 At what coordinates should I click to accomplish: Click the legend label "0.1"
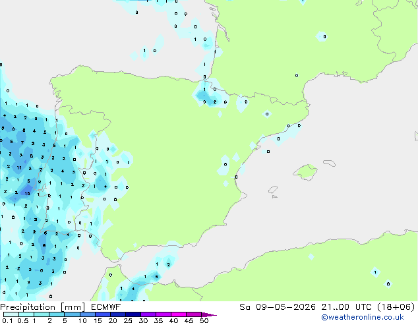[x=7, y=320]
